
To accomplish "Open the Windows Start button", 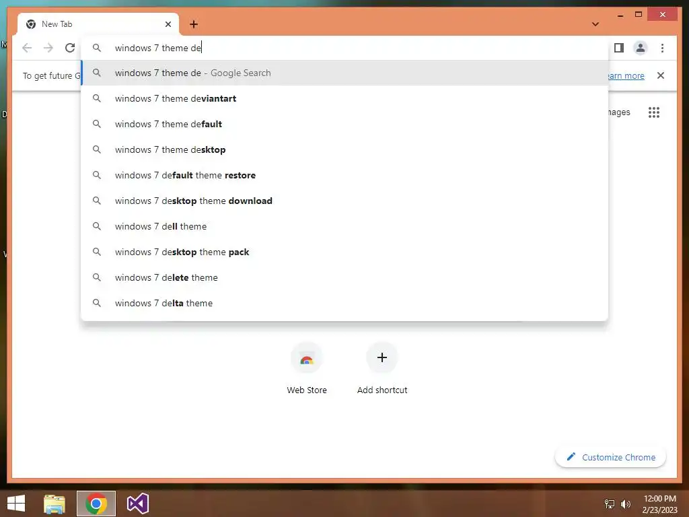I will pyautogui.click(x=16, y=504).
